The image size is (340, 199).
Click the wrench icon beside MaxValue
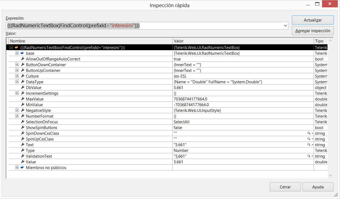click(23, 99)
